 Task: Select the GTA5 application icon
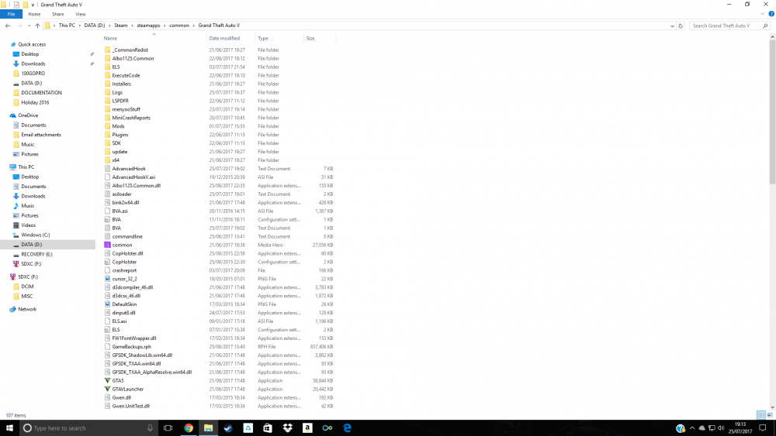click(107, 381)
